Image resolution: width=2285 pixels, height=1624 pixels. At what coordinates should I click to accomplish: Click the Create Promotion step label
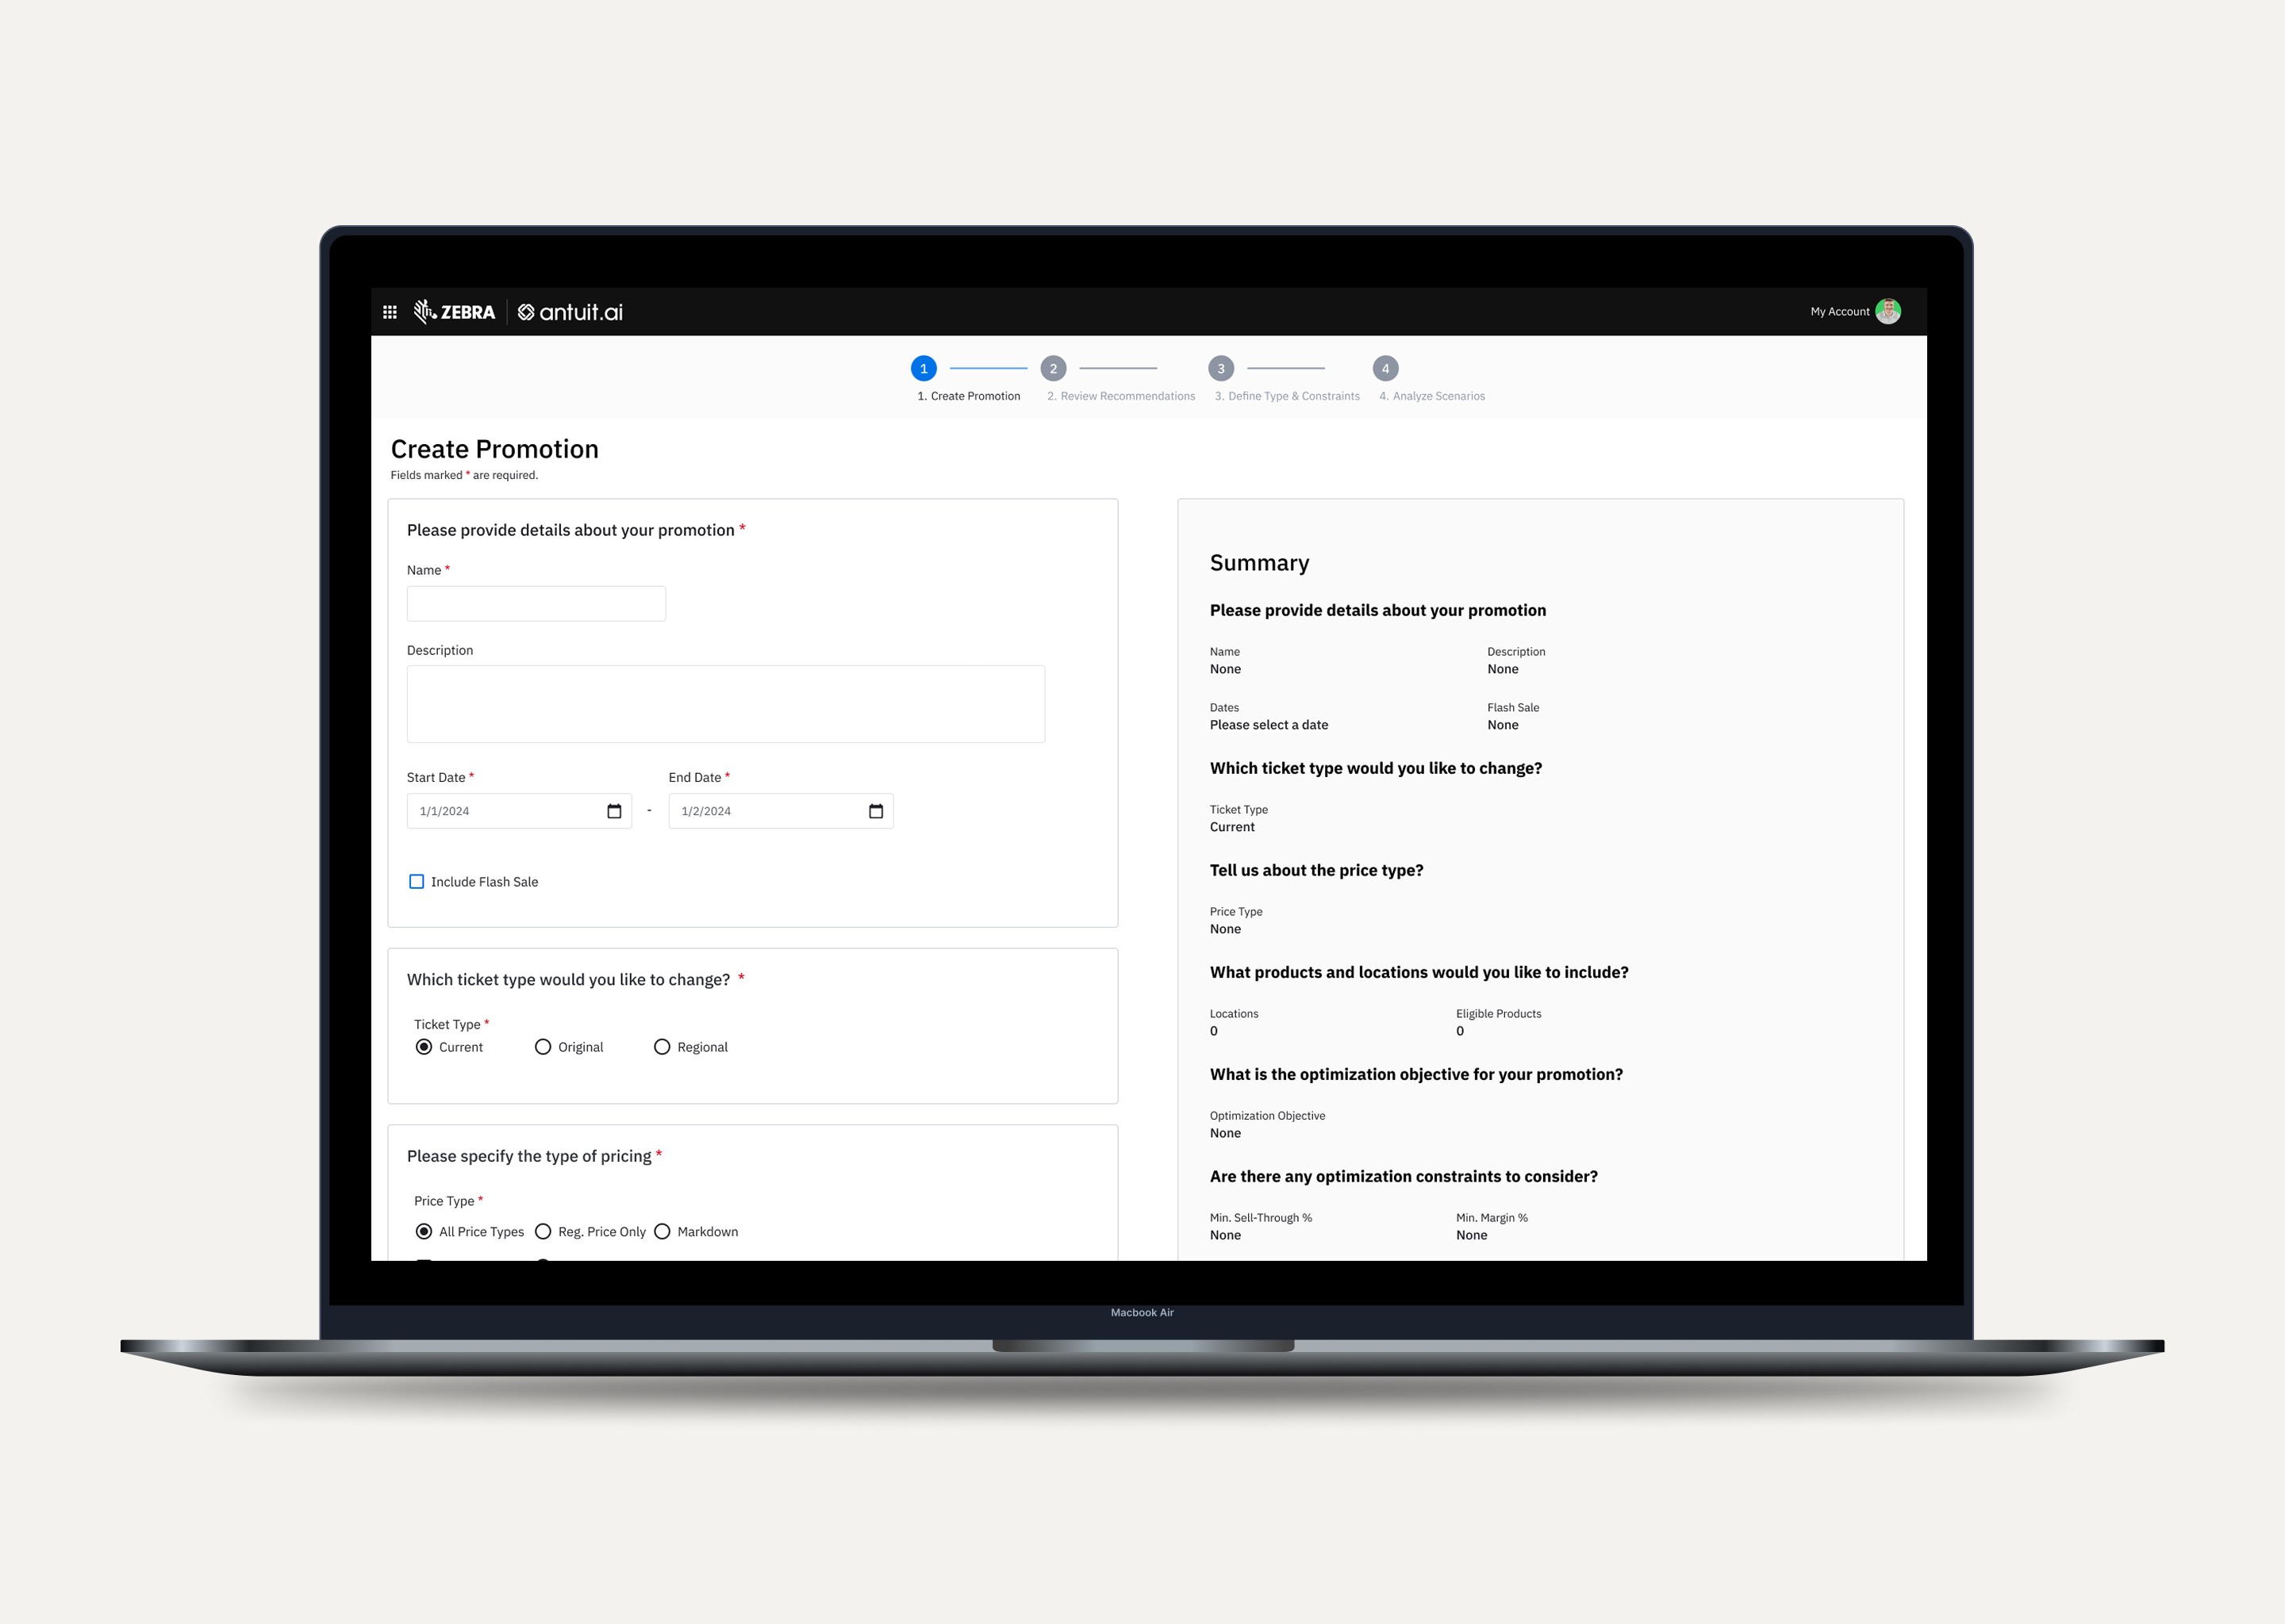[969, 396]
